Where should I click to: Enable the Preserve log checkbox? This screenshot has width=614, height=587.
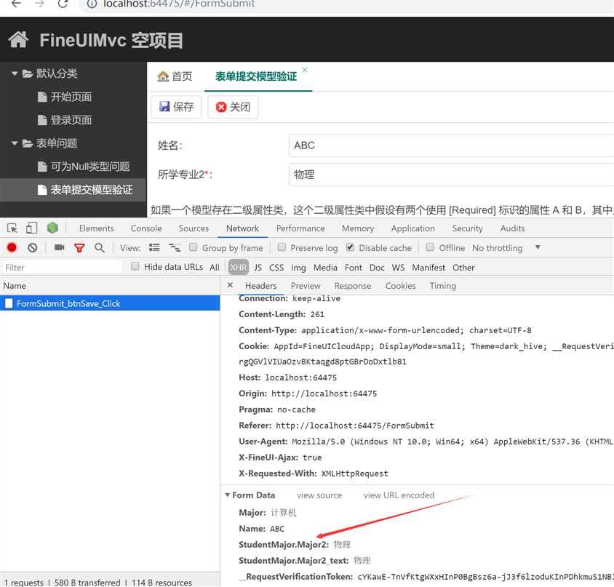282,247
